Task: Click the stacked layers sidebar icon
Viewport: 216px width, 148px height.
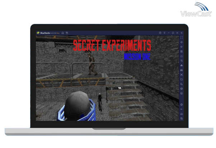Action: (x=182, y=89)
